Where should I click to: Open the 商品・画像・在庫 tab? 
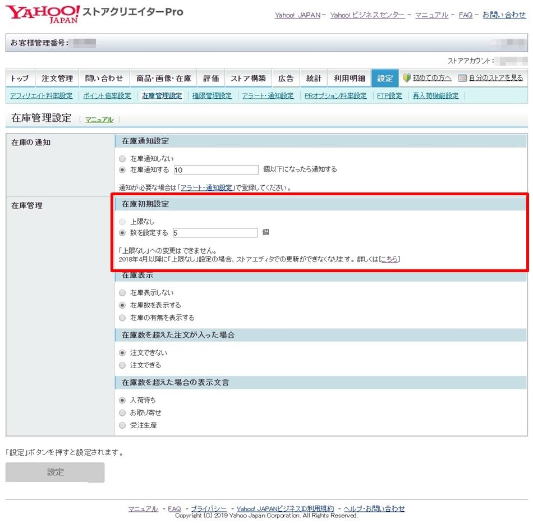coord(163,78)
